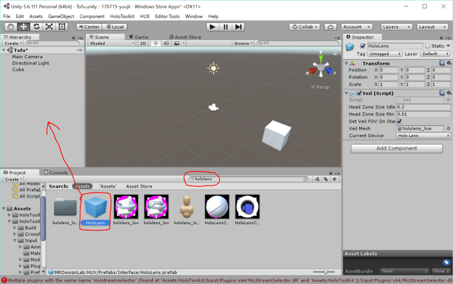
Task: Open the Layers dropdown
Action: pos(396,27)
